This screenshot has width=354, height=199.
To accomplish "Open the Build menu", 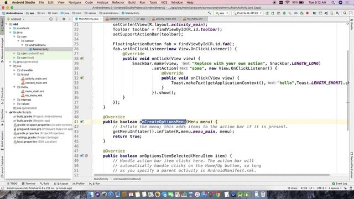I will coord(132,2).
